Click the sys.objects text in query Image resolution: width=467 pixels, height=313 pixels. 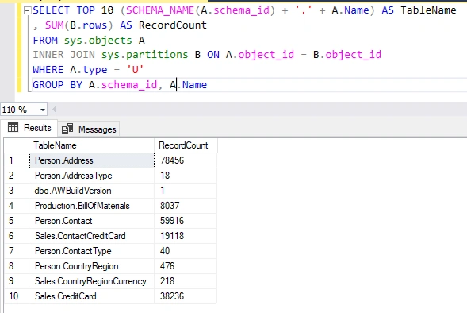click(98, 41)
